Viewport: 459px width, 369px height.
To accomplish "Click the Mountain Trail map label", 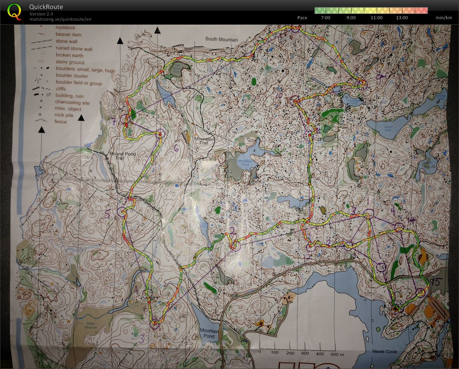I will [x=204, y=141].
